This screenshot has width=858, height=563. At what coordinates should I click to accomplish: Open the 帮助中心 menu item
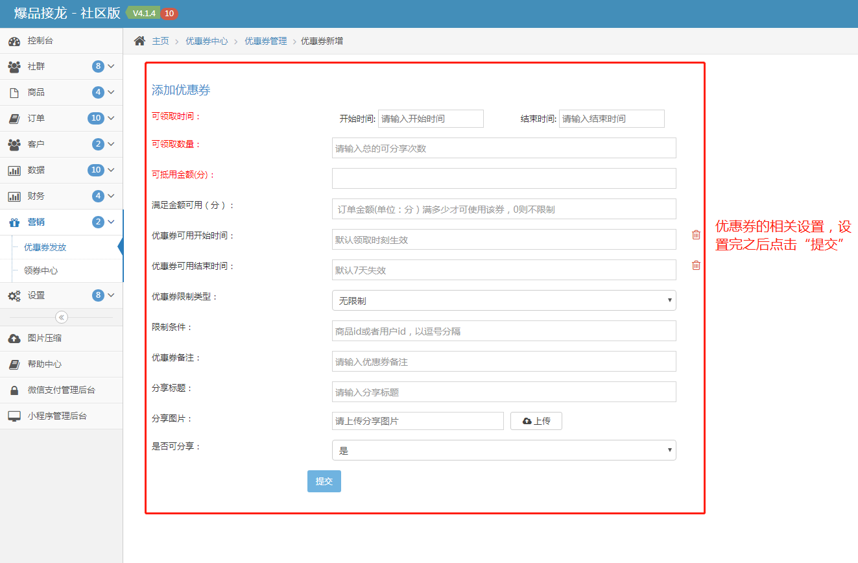62,365
